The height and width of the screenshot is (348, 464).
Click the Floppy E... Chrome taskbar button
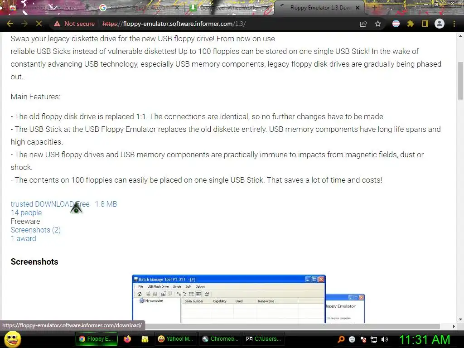pyautogui.click(x=97, y=339)
